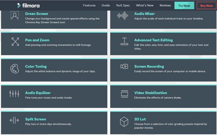The height and width of the screenshot is (135, 217).
Task: Click the Video Stabilization heading
Action: 151,93
